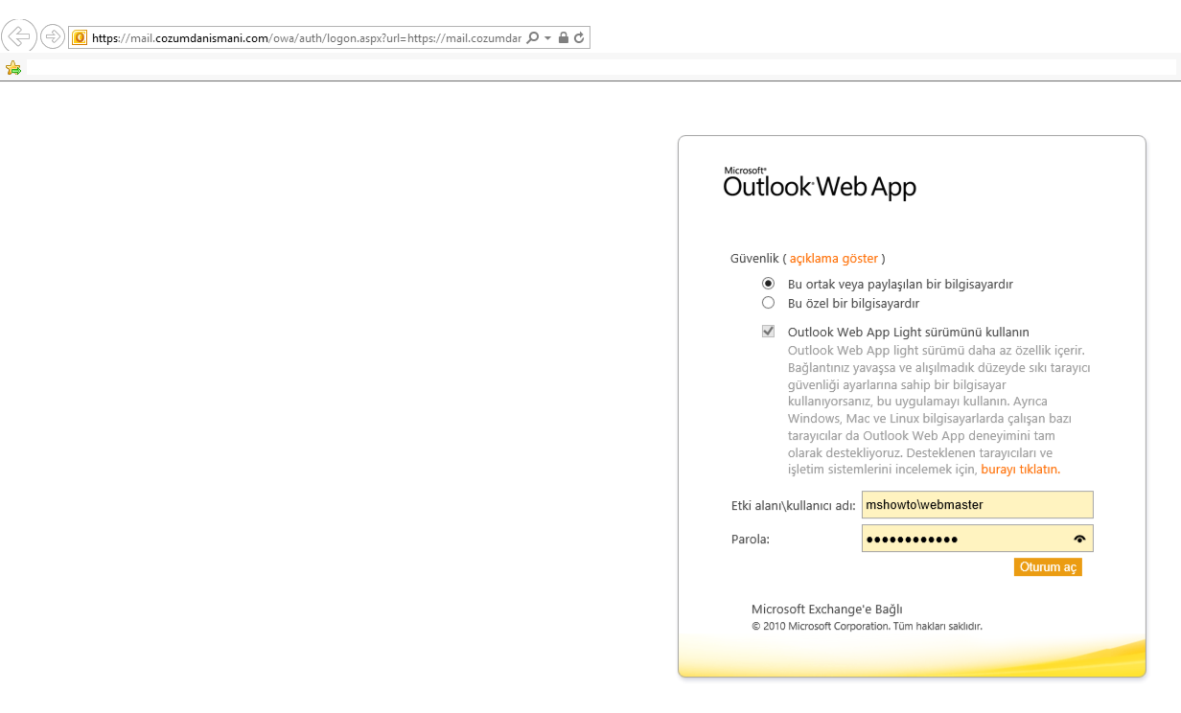Toggle 'Outlook Web App Light sürümünü kullanın' checkbox
The image size is (1181, 713).
point(768,332)
